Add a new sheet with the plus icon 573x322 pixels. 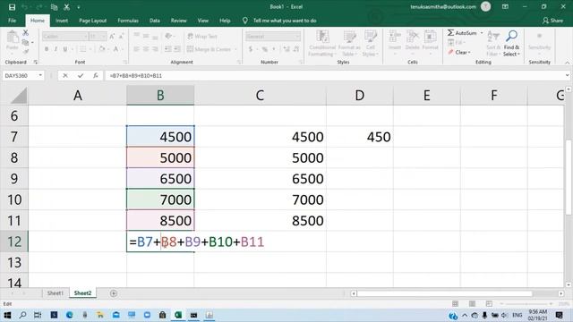coord(114,293)
